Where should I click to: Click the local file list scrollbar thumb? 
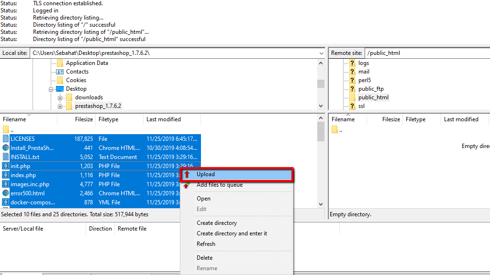pos(321,132)
